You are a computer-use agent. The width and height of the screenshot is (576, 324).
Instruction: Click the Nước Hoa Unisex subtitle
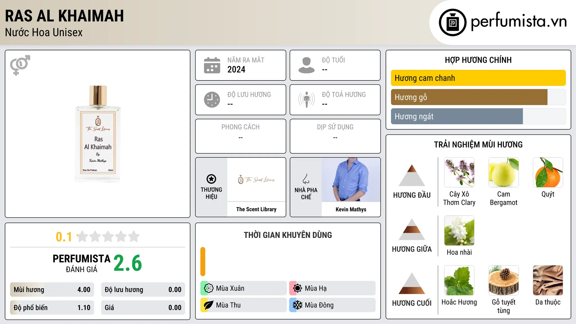click(44, 32)
